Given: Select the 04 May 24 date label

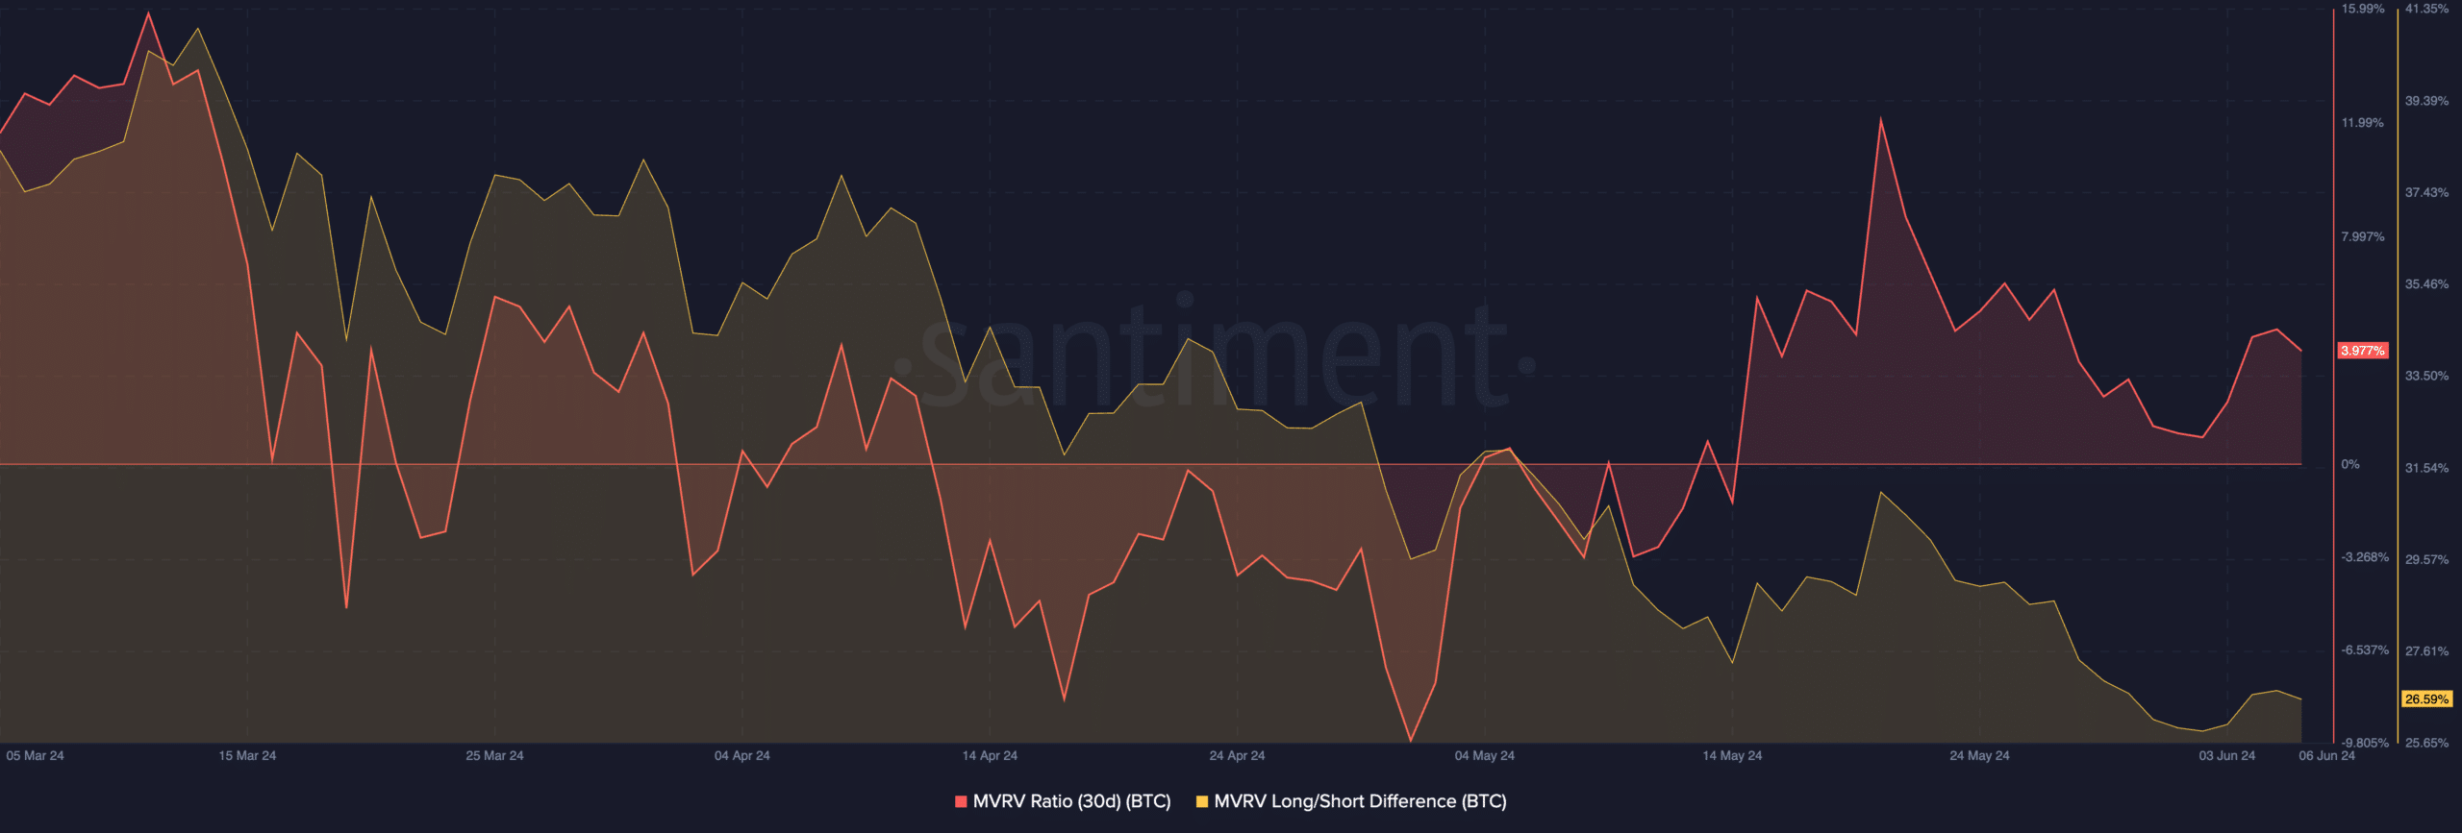Looking at the screenshot, I should (1484, 756).
